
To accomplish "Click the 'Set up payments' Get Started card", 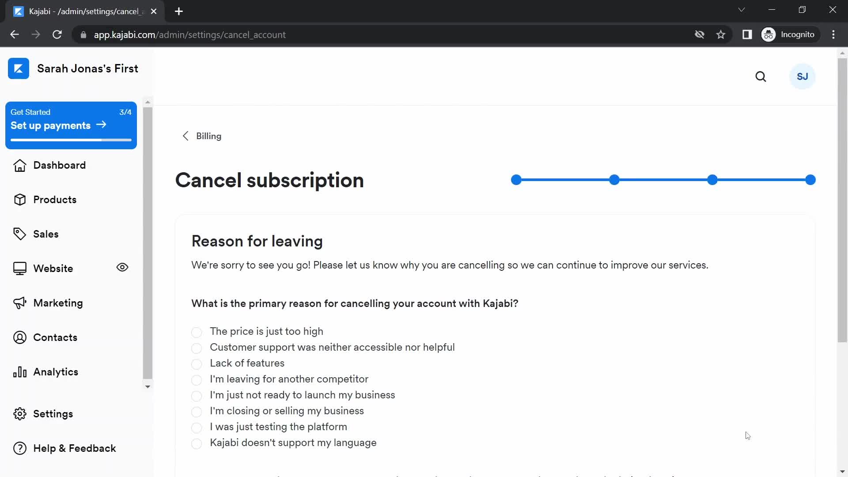I will tap(71, 125).
